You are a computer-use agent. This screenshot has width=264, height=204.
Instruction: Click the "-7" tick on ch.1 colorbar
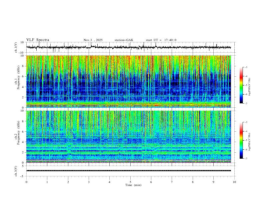click(246, 104)
